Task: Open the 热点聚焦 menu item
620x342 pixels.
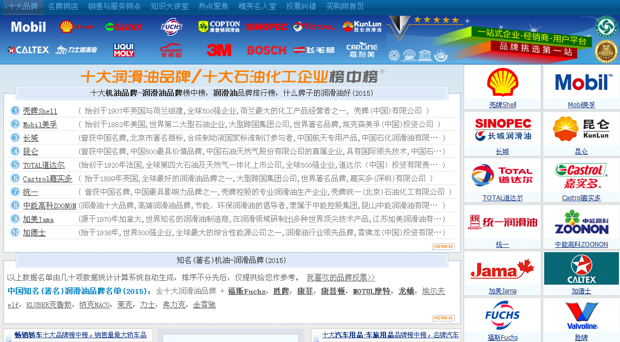Action: 213,6
